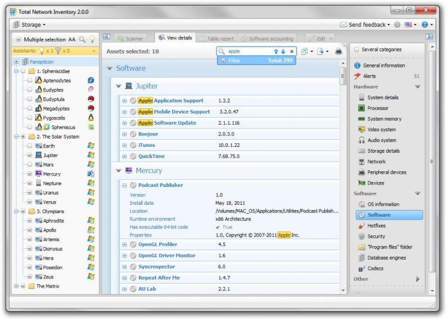Jump to previous search match arrow
447x320 pixels.
pyautogui.click(x=276, y=52)
